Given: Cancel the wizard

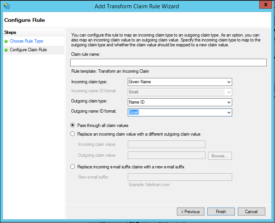Looking at the screenshot, I should [251, 212].
